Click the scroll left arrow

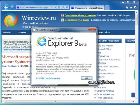coord(3,102)
